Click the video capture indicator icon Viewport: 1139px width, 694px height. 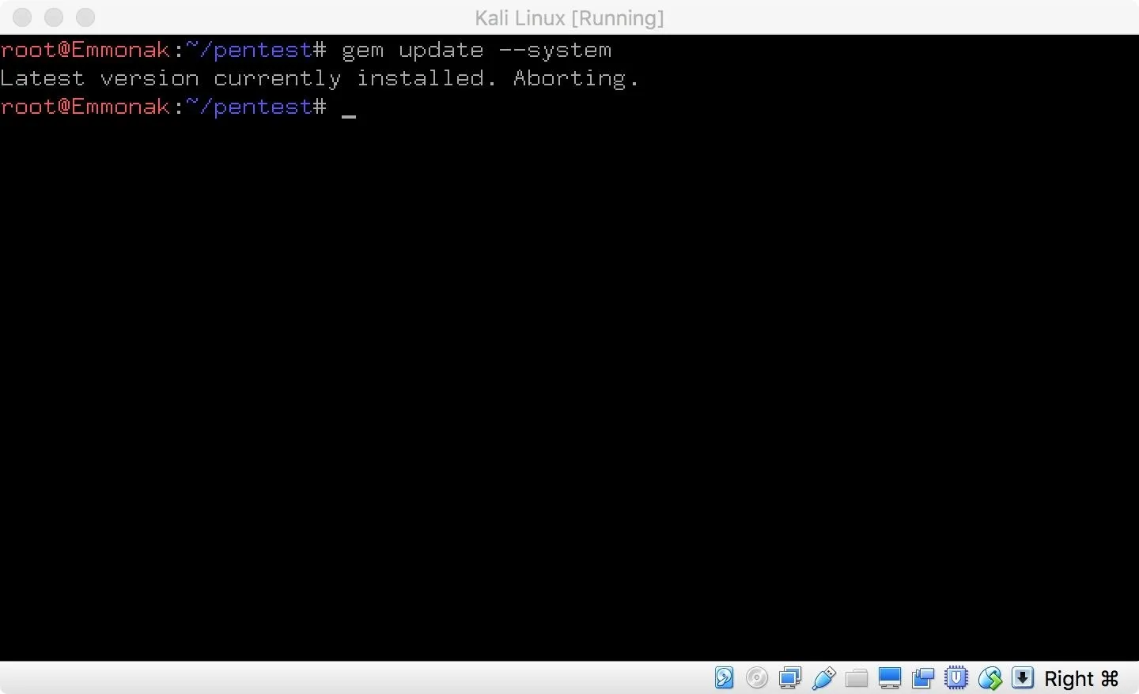point(923,678)
